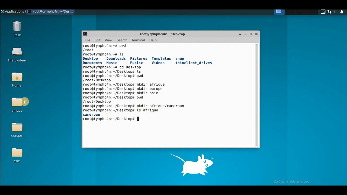Select the asie folder on the desktop
The image size is (347, 195).
tap(17, 155)
